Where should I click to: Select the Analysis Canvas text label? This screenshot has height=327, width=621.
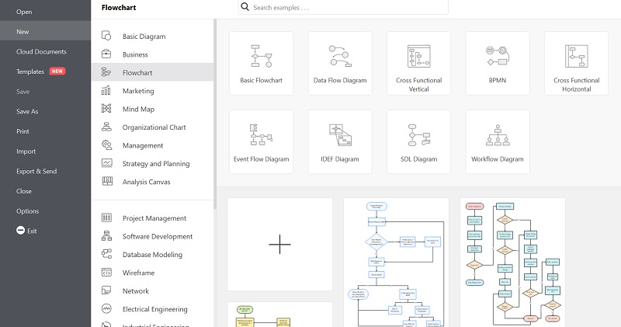pyautogui.click(x=147, y=182)
